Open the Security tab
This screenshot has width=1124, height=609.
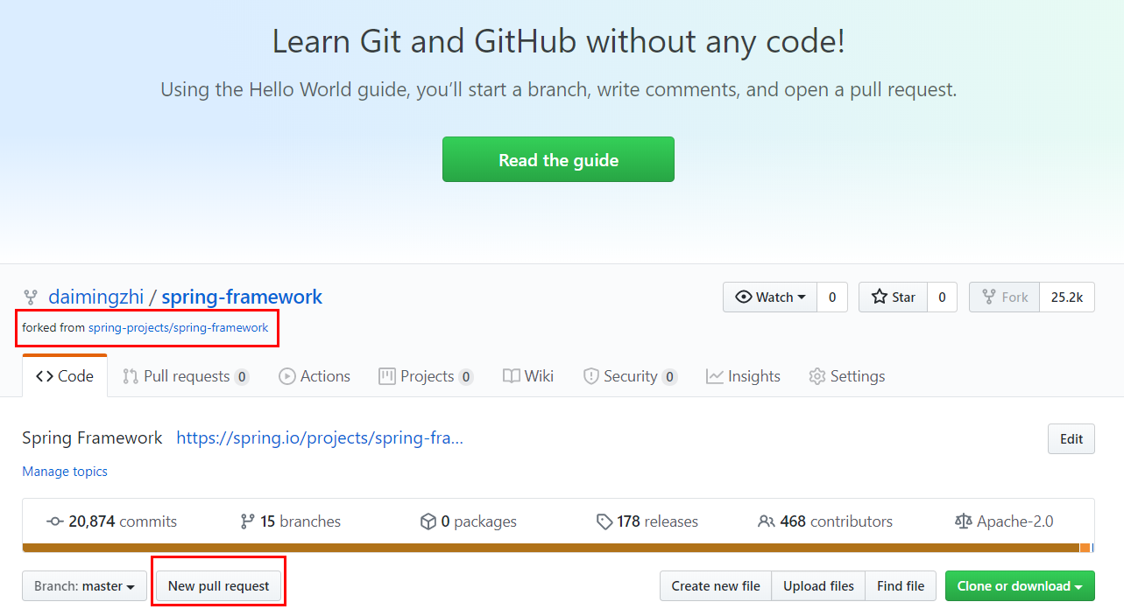[630, 376]
